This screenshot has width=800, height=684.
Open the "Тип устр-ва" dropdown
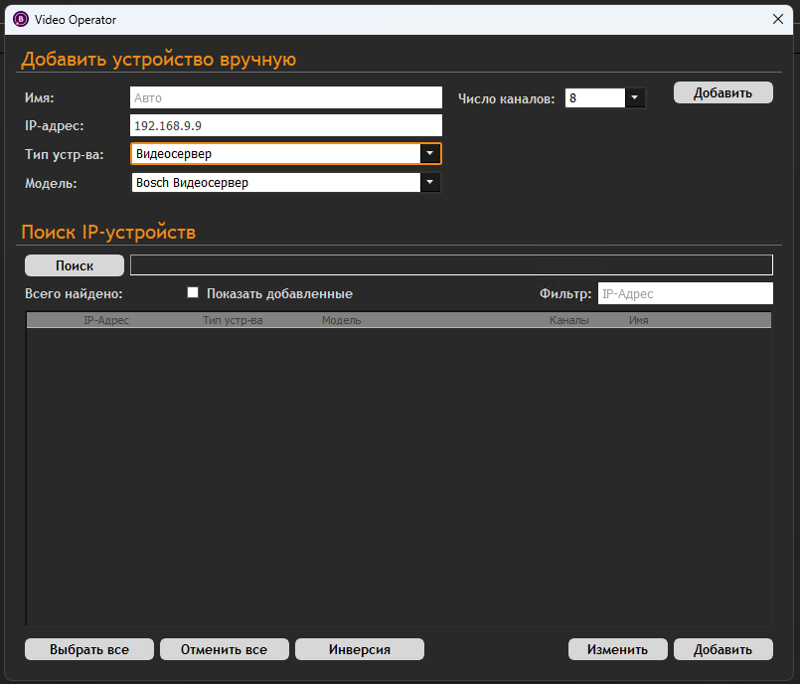tap(429, 154)
